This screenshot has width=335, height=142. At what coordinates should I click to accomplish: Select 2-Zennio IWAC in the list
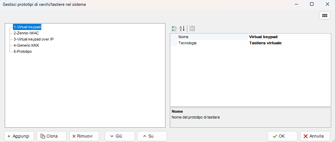(26, 33)
